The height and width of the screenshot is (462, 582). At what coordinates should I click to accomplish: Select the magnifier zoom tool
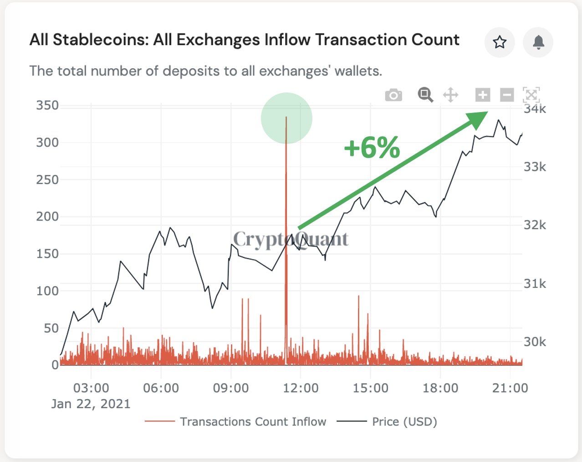coord(425,95)
